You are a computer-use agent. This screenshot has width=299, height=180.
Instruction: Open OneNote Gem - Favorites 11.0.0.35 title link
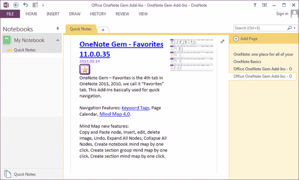coord(121,49)
